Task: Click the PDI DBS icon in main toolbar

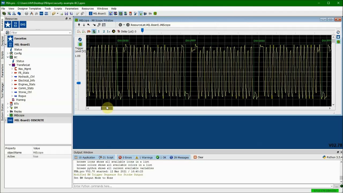Action: coord(46,13)
